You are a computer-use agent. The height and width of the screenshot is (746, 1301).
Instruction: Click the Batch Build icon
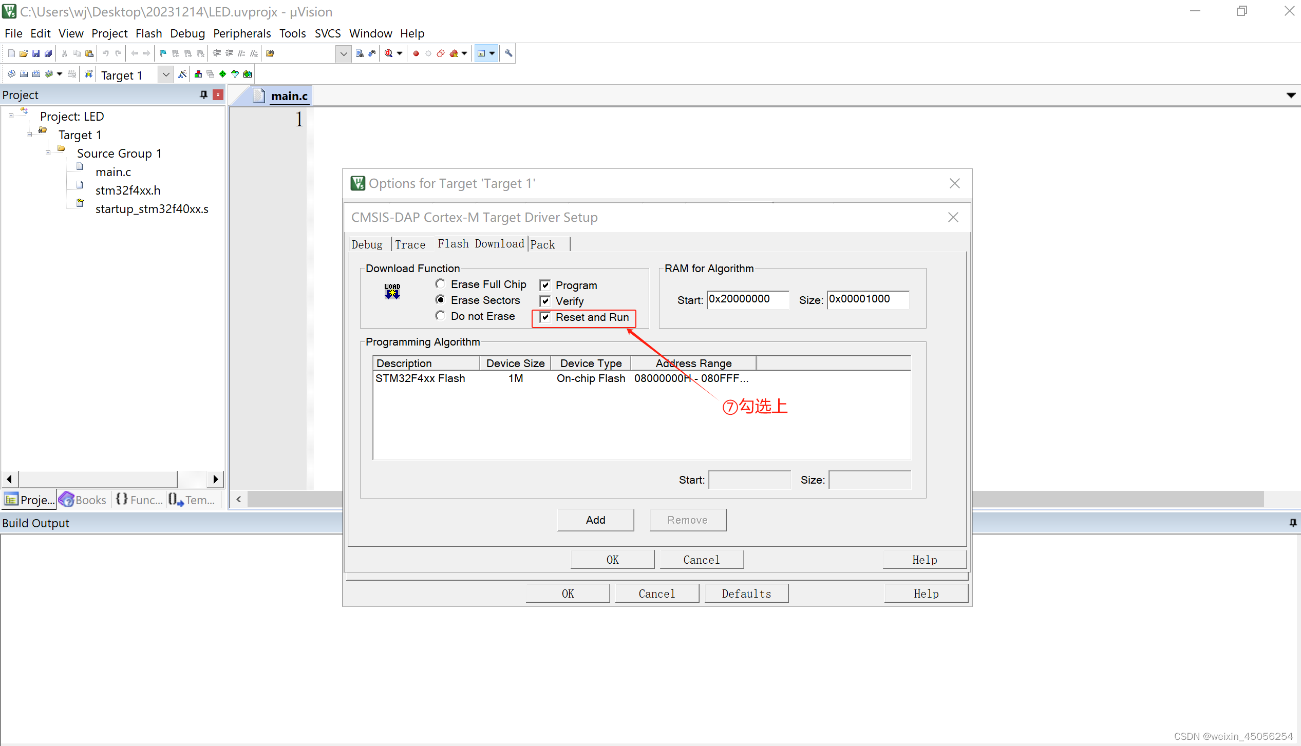49,74
